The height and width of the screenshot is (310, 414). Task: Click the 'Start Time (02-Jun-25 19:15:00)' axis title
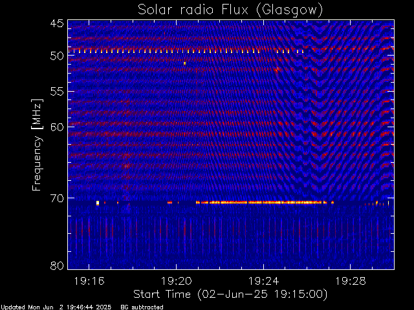click(x=230, y=294)
